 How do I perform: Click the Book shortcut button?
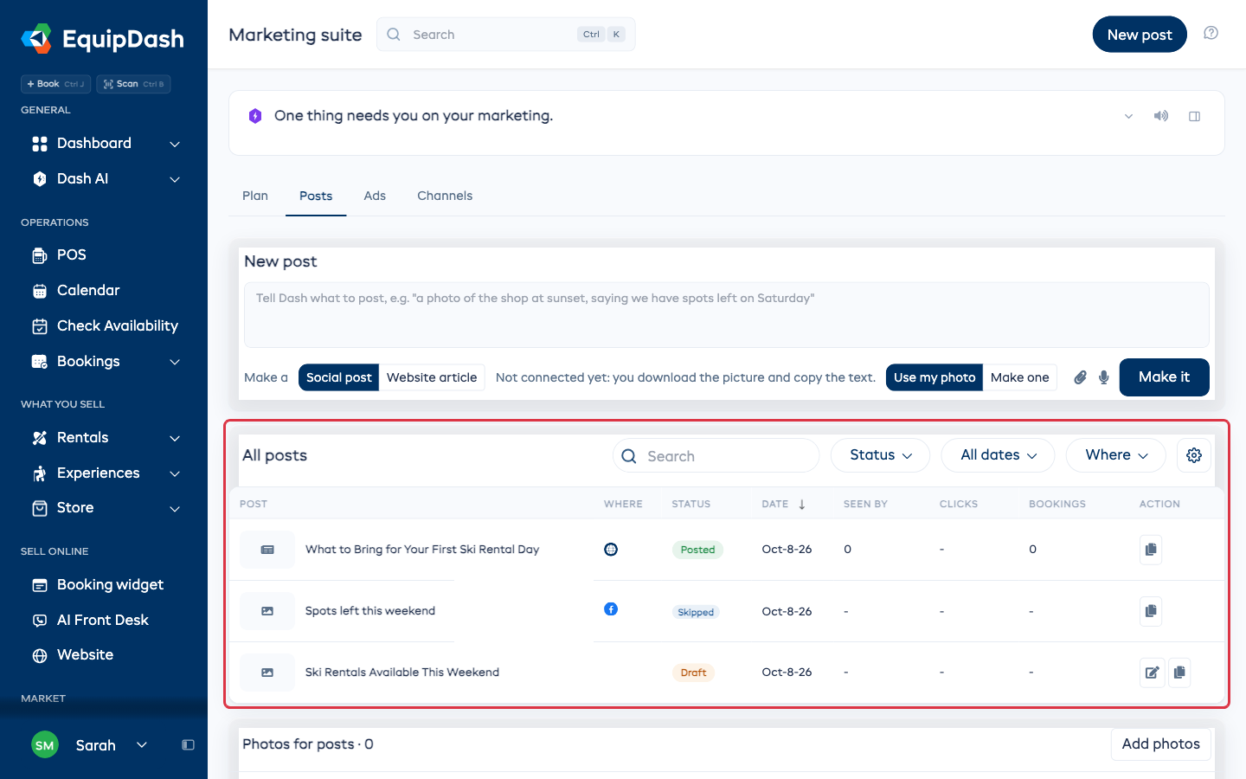[55, 84]
